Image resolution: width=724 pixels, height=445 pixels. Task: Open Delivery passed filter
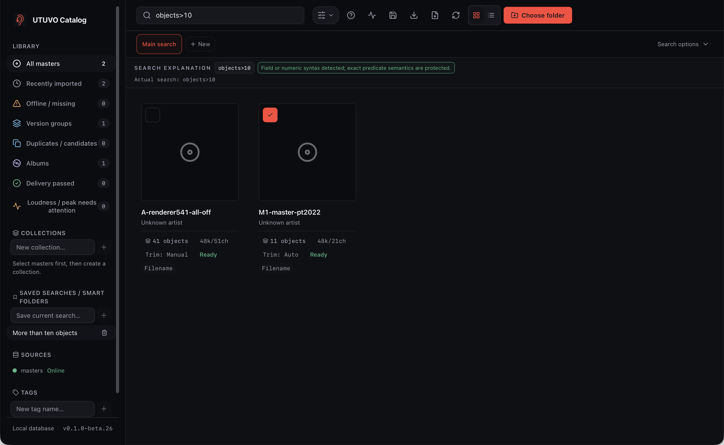point(61,183)
